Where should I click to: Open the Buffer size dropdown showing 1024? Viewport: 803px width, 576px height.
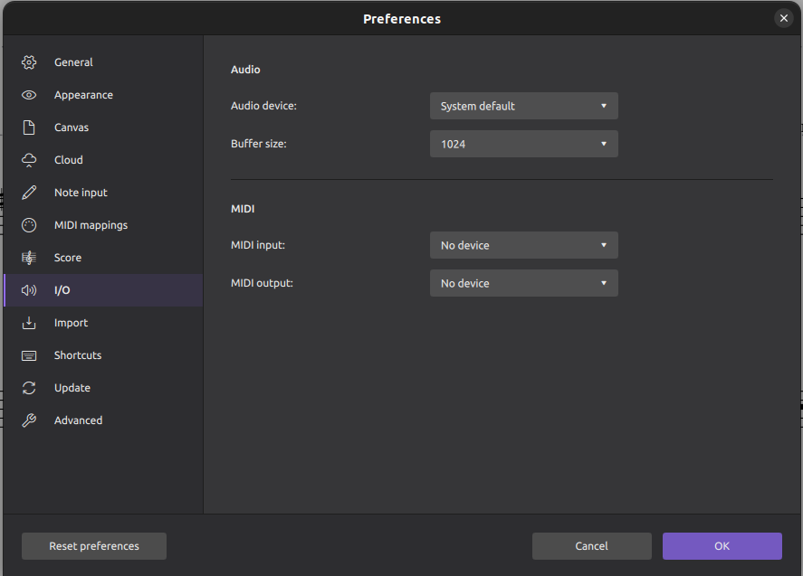point(523,144)
